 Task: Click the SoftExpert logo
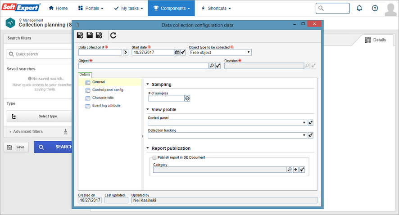[x=21, y=7]
